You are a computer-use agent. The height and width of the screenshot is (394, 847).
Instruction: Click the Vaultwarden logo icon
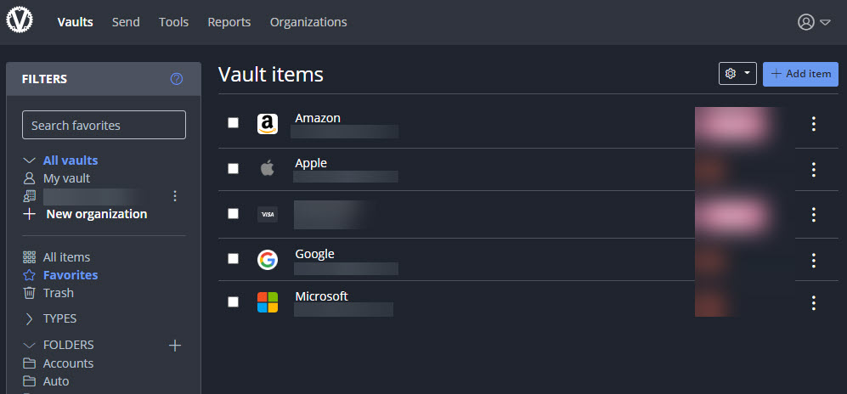point(20,20)
